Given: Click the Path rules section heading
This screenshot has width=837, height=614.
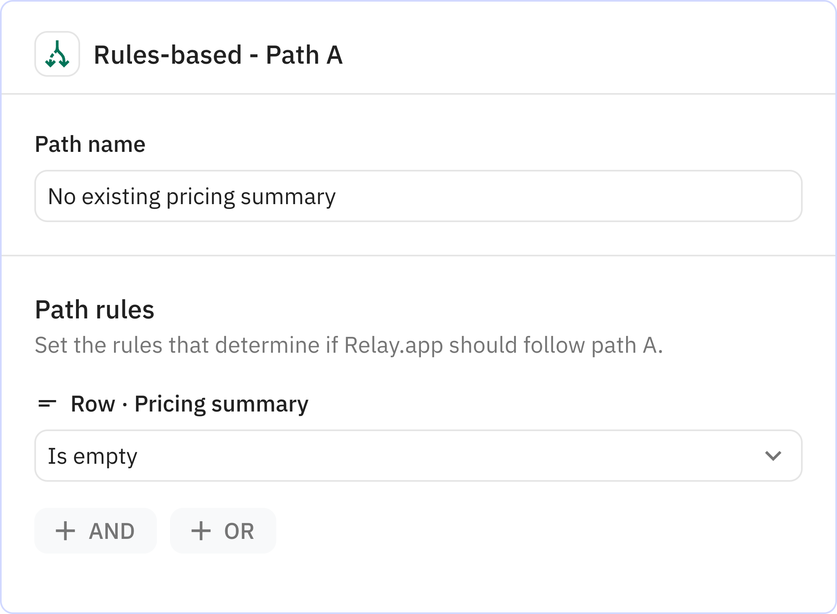Looking at the screenshot, I should click(x=95, y=309).
